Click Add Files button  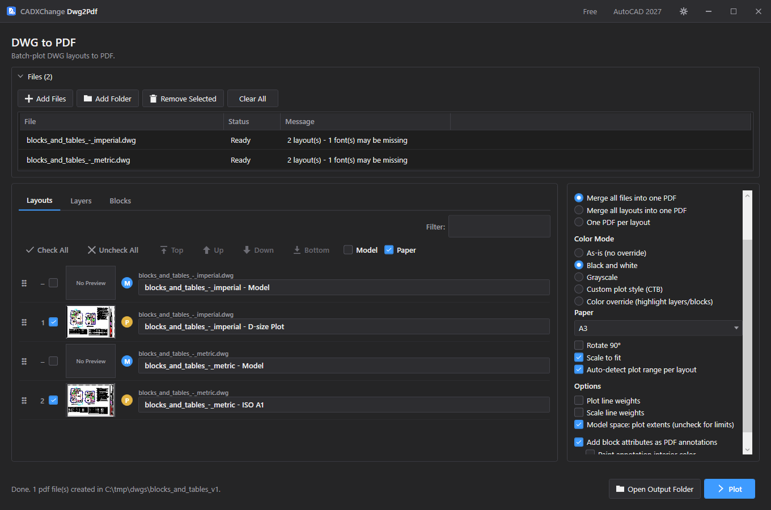pyautogui.click(x=45, y=99)
